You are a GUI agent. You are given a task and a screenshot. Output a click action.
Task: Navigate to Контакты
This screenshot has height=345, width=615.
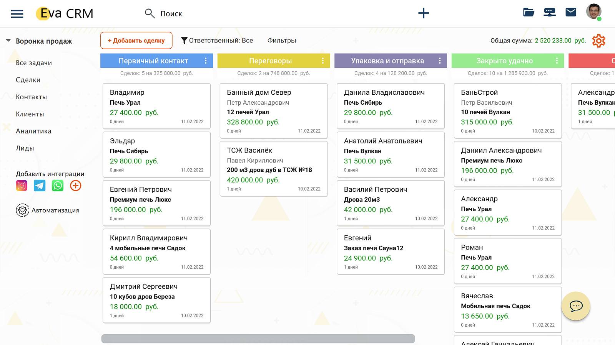[31, 97]
